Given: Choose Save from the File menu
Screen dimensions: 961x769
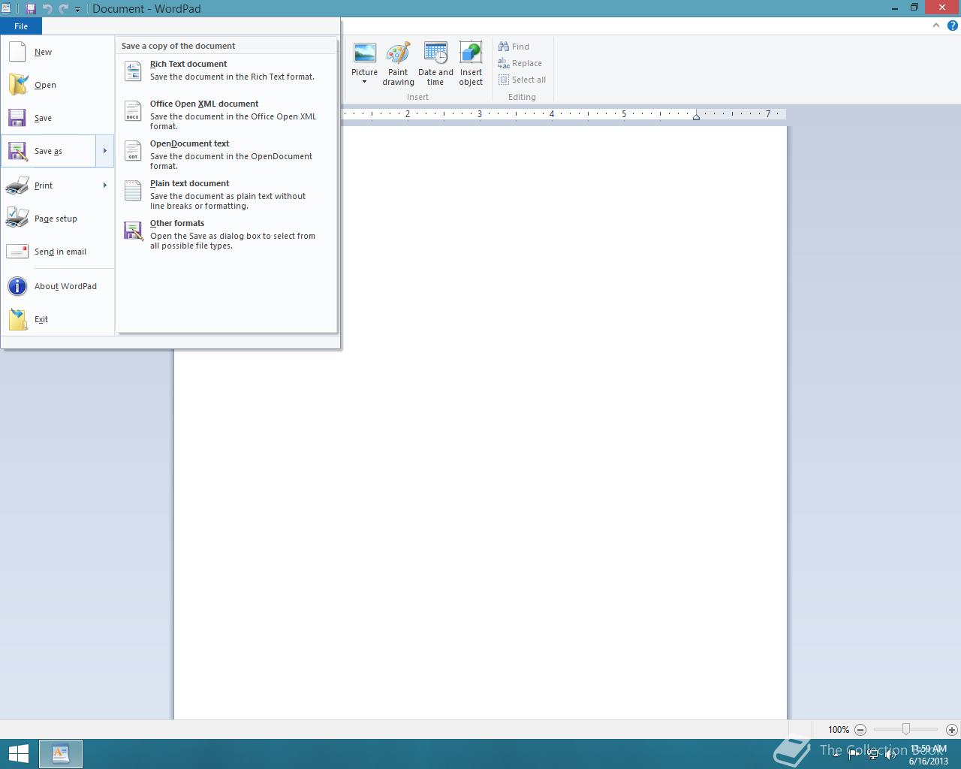Looking at the screenshot, I should (58, 119).
